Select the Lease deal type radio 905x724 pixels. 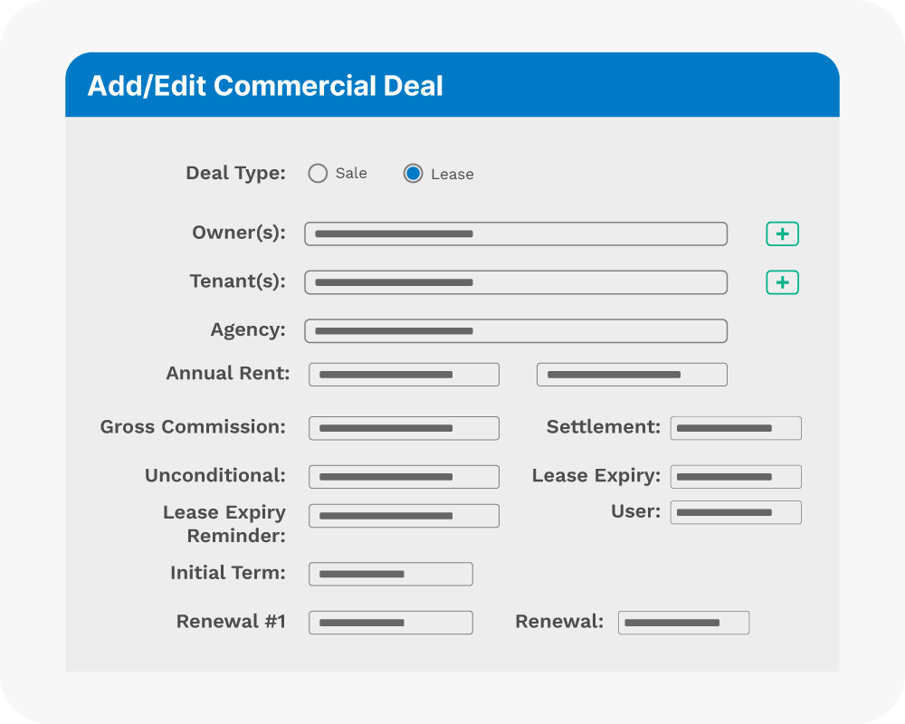click(x=413, y=174)
